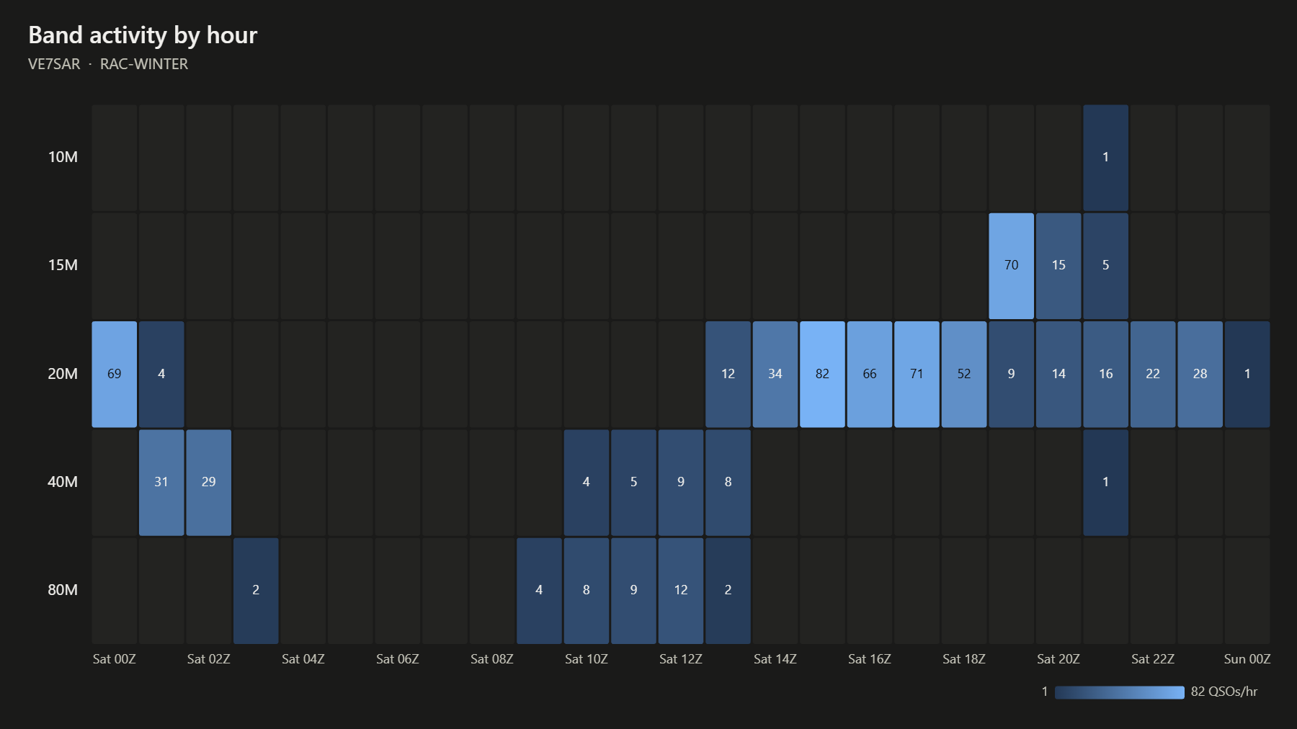
Task: Click the 20M band label
Action: pyautogui.click(x=63, y=374)
